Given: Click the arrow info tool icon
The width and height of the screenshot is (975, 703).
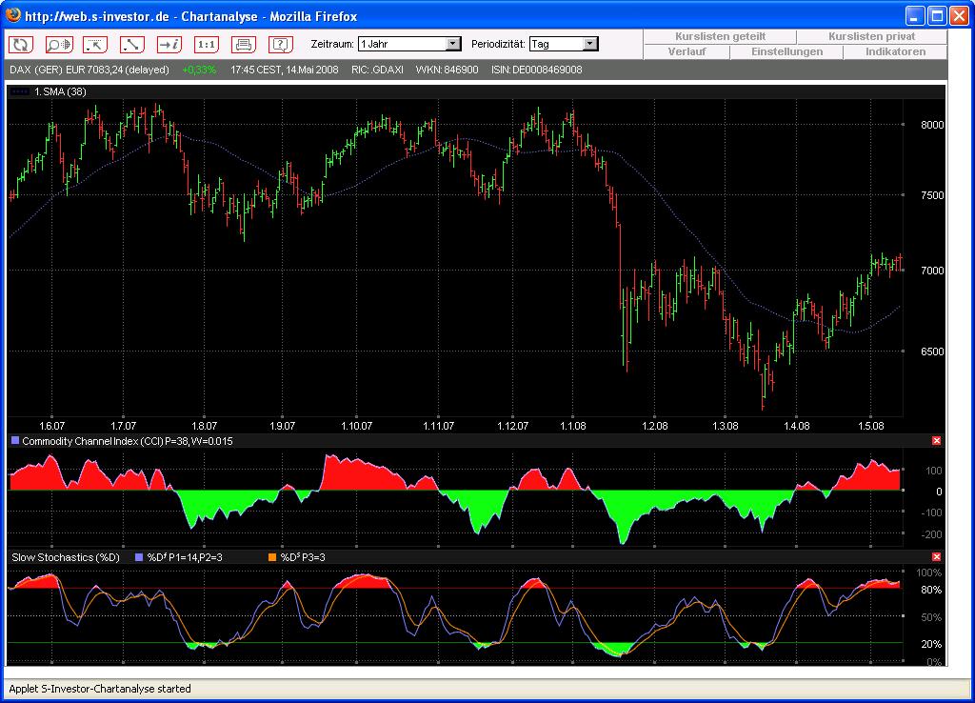Looking at the screenshot, I should (169, 44).
